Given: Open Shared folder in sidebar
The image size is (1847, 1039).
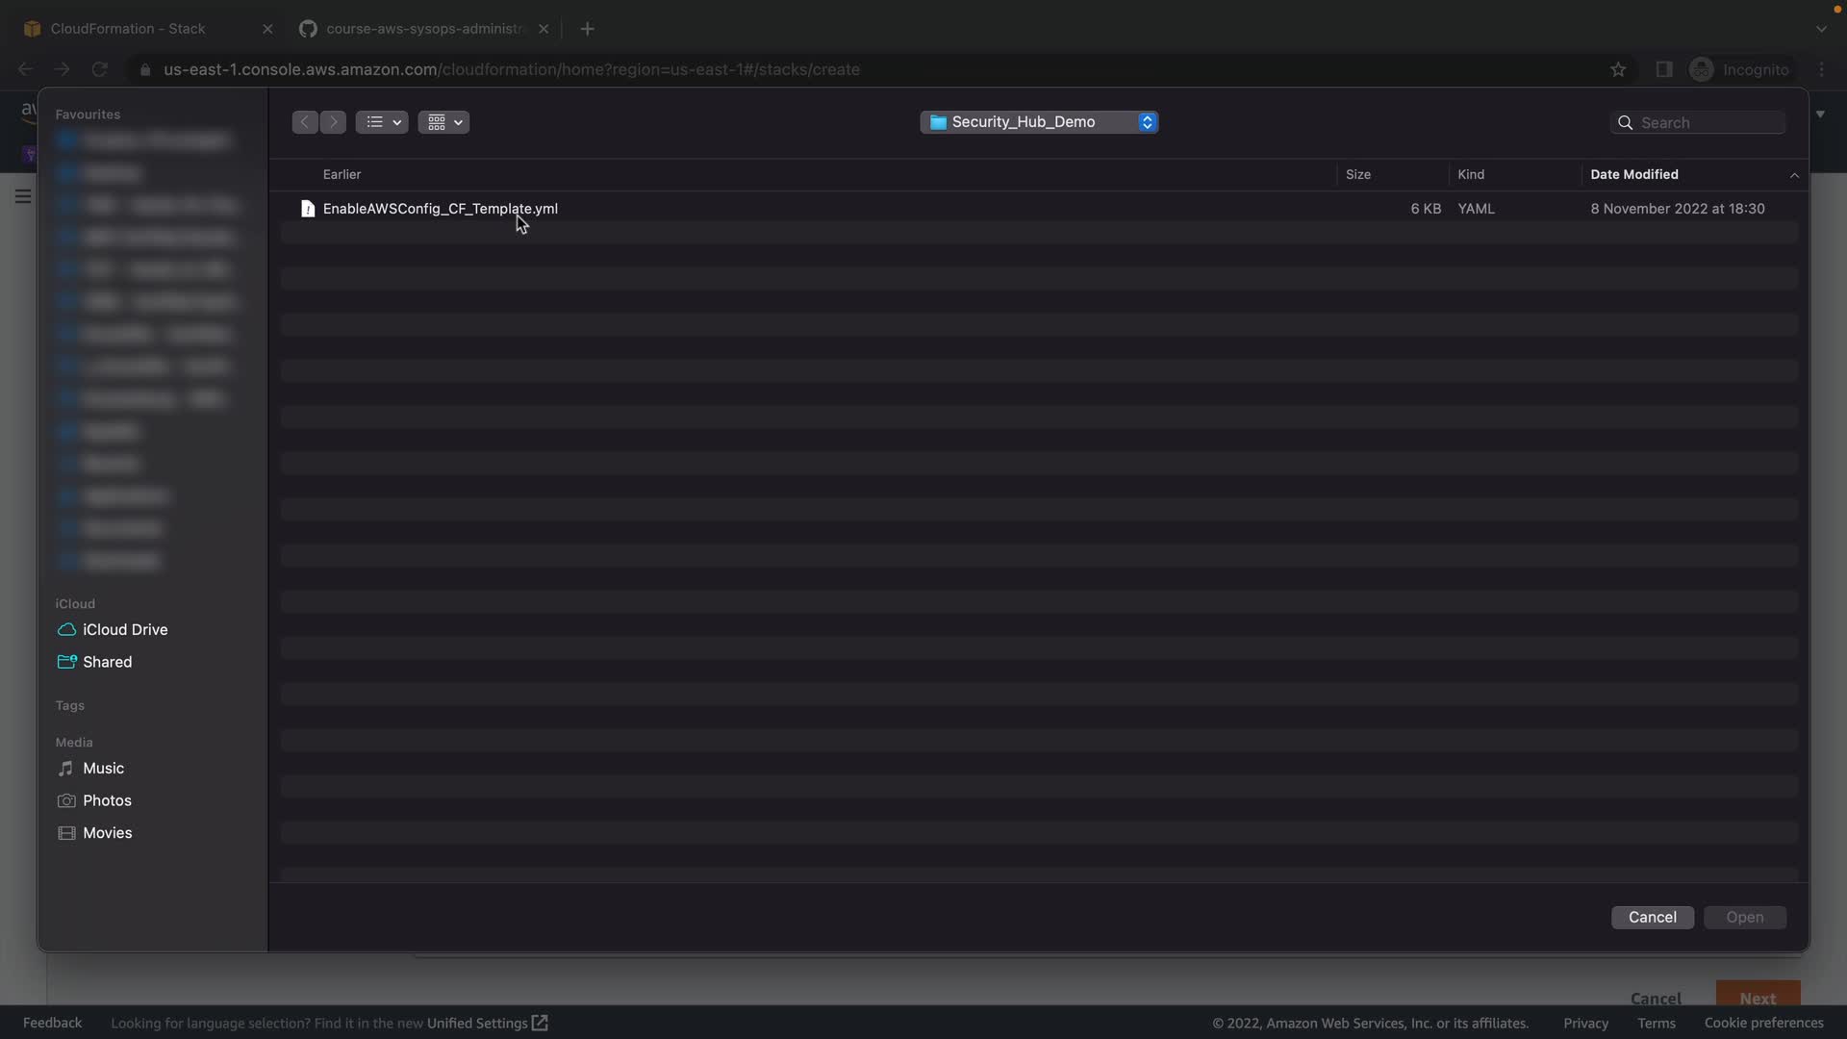Looking at the screenshot, I should [x=107, y=662].
